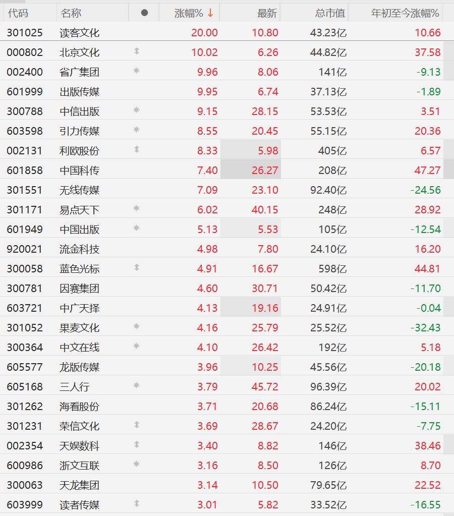Open stock code 601858 中国科传

[25, 170]
